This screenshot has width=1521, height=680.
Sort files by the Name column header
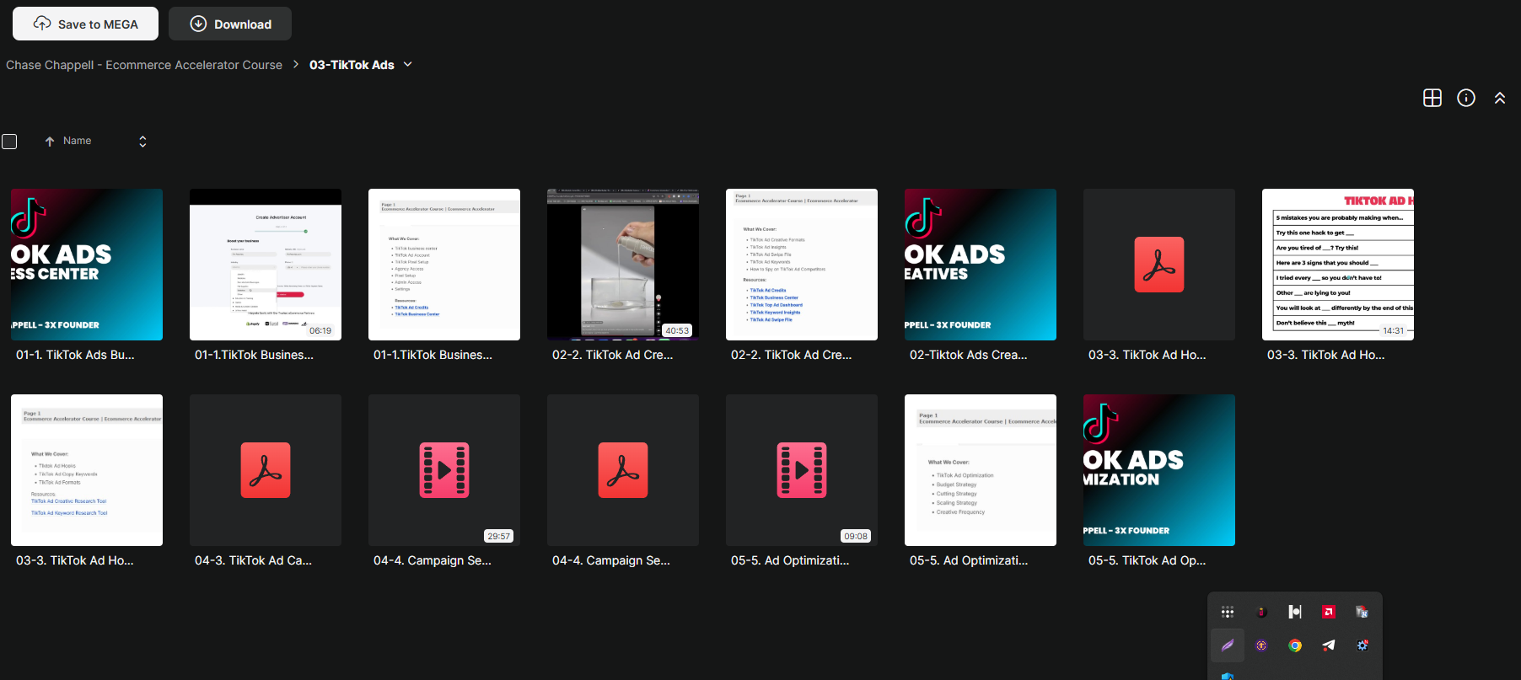(x=77, y=141)
